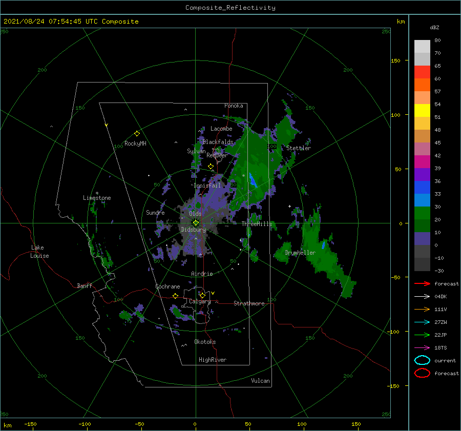461x431 pixels.
Task: Click the RedDeer city label
Action: tap(217, 155)
